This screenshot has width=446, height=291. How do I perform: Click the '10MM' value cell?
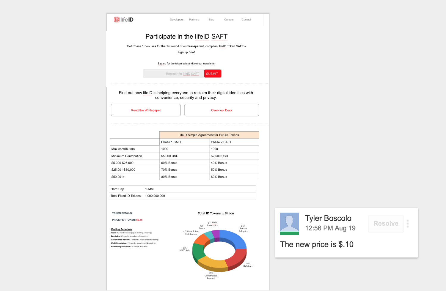pyautogui.click(x=200, y=189)
